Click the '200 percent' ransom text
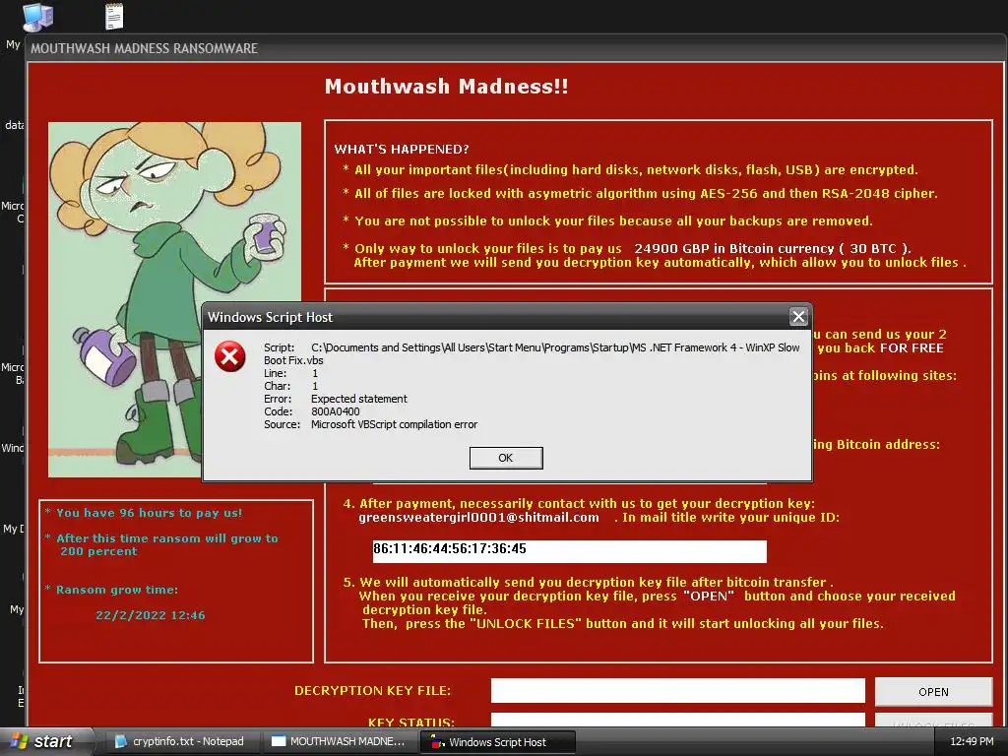 pos(99,551)
